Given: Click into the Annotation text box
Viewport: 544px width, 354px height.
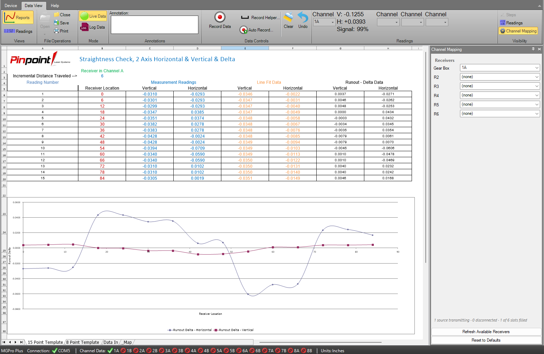Looking at the screenshot, I should point(155,25).
